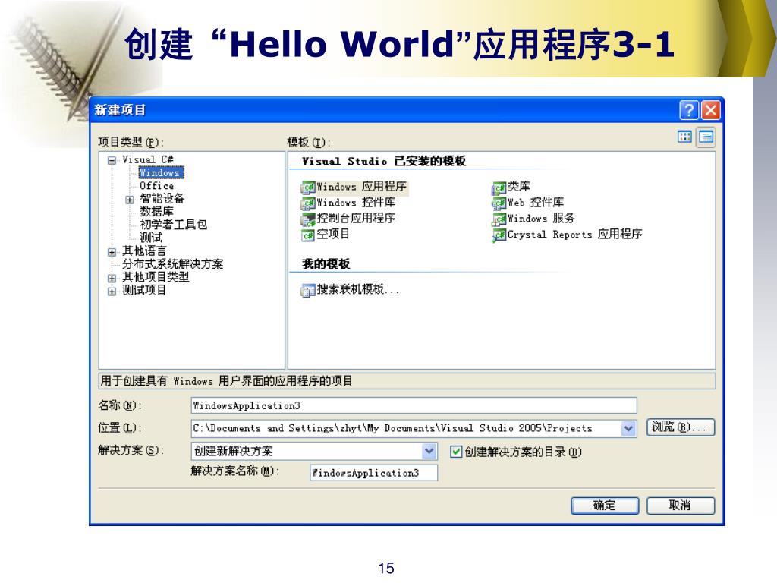
Task: Select the 类库 template icon
Action: pos(499,188)
